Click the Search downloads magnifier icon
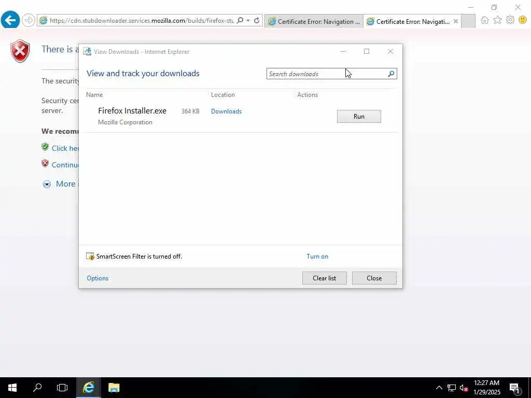 (x=391, y=74)
